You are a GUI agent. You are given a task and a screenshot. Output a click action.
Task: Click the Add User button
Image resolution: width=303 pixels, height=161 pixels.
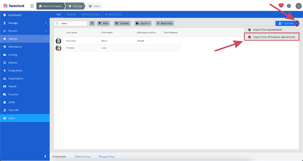pos(285,24)
